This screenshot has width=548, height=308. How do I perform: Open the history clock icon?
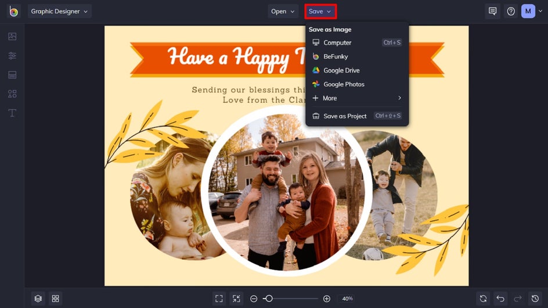point(535,299)
